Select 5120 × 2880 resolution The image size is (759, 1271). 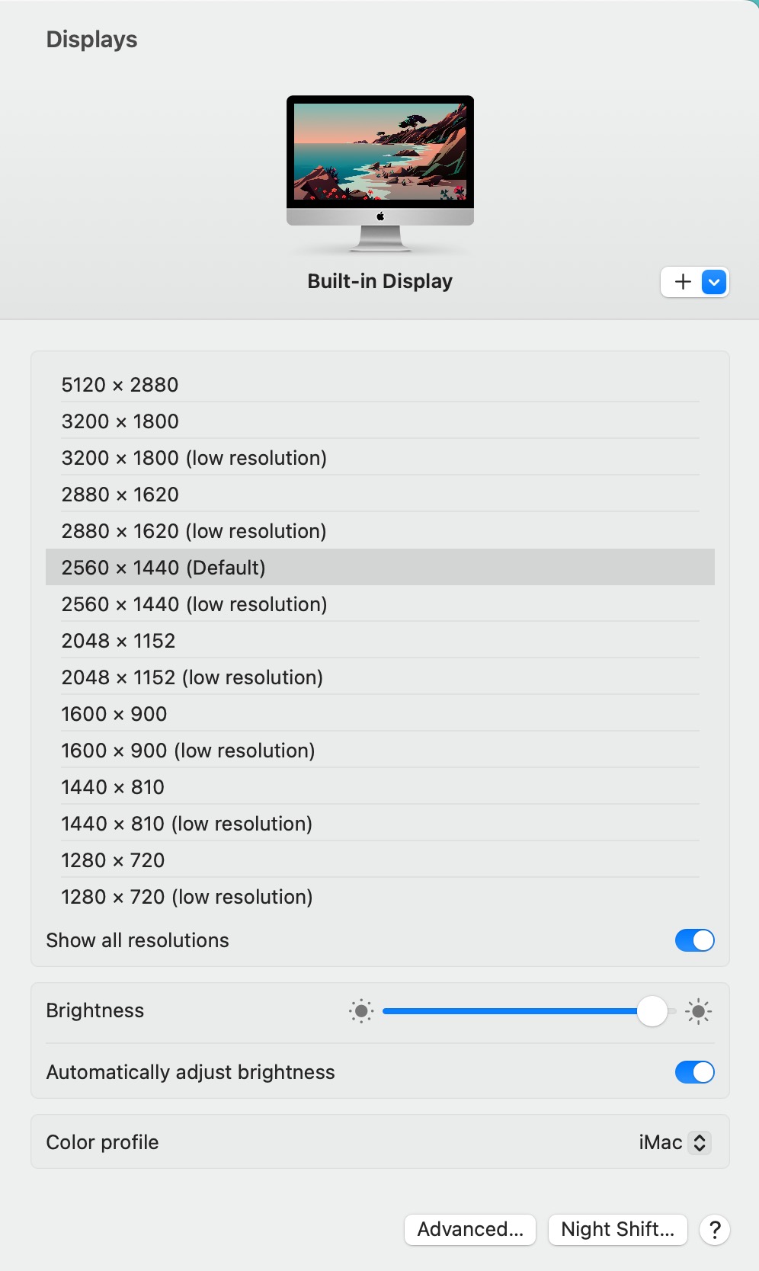pyautogui.click(x=120, y=385)
